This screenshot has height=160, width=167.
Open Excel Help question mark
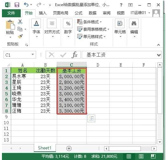click(x=121, y=5)
